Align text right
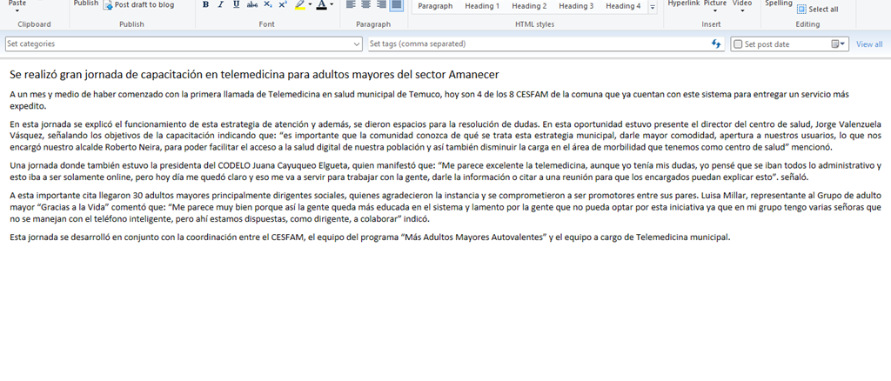The height and width of the screenshot is (381, 891). (x=381, y=5)
